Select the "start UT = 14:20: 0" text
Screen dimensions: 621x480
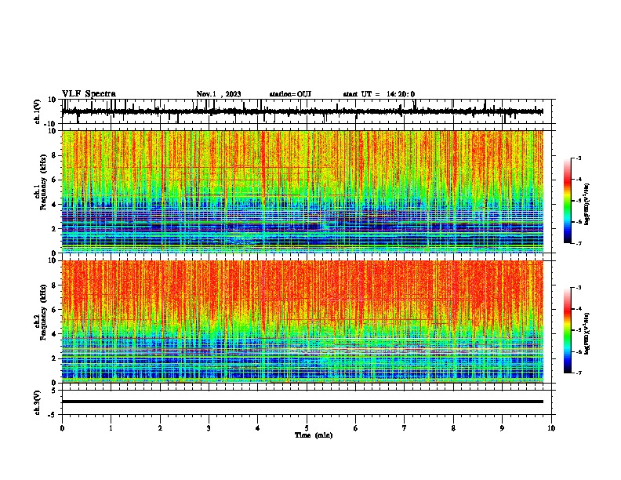coord(379,94)
